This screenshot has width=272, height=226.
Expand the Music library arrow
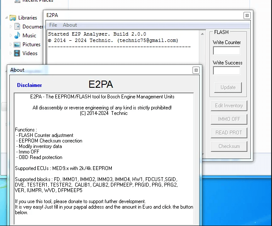11,36
